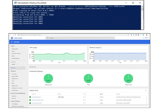The width and height of the screenshot is (152, 110).
Task: Click the PowerShell vertical scrollbar
Action: (142, 17)
